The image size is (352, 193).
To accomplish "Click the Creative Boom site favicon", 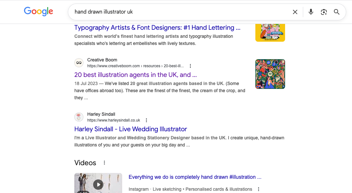I will pyautogui.click(x=79, y=62).
